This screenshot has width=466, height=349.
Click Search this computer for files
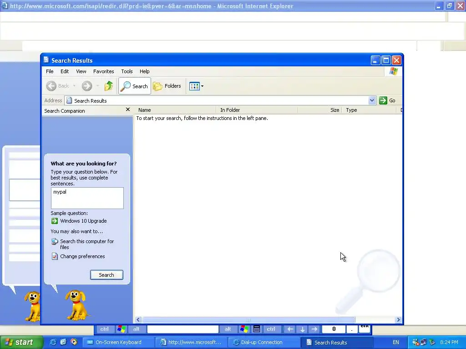click(87, 244)
